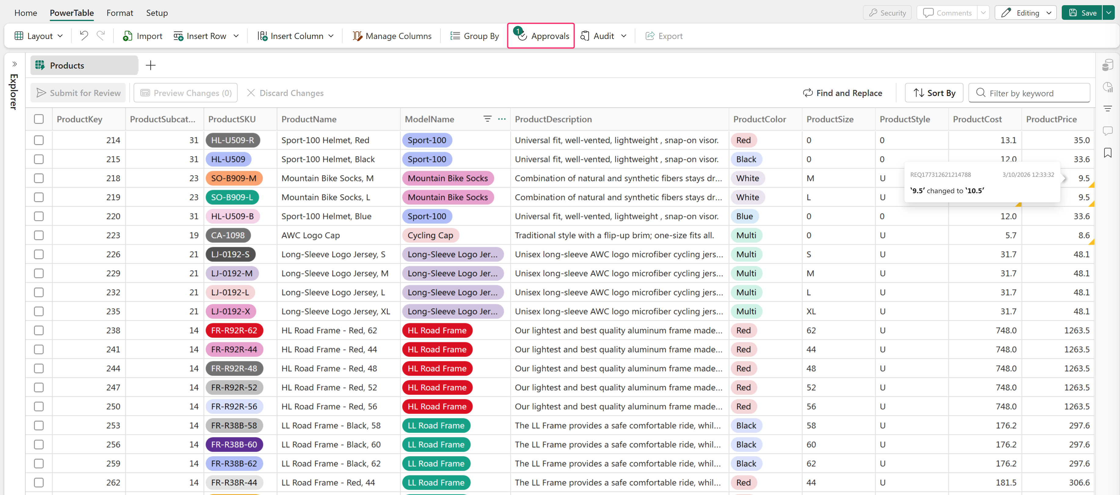
Task: Click the Group By icon
Action: coord(455,36)
